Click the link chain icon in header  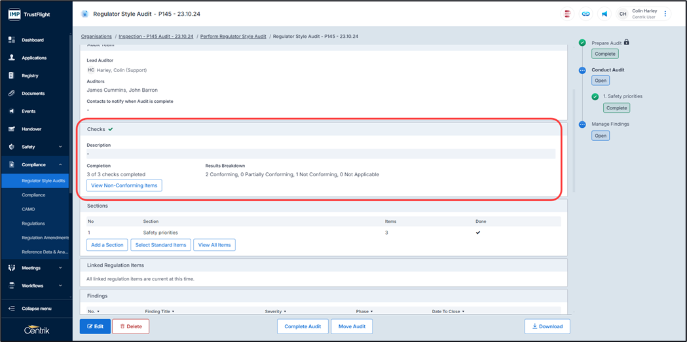585,14
